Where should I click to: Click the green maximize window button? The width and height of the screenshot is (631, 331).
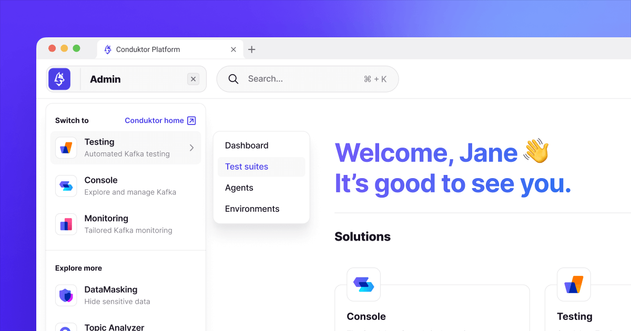(76, 48)
